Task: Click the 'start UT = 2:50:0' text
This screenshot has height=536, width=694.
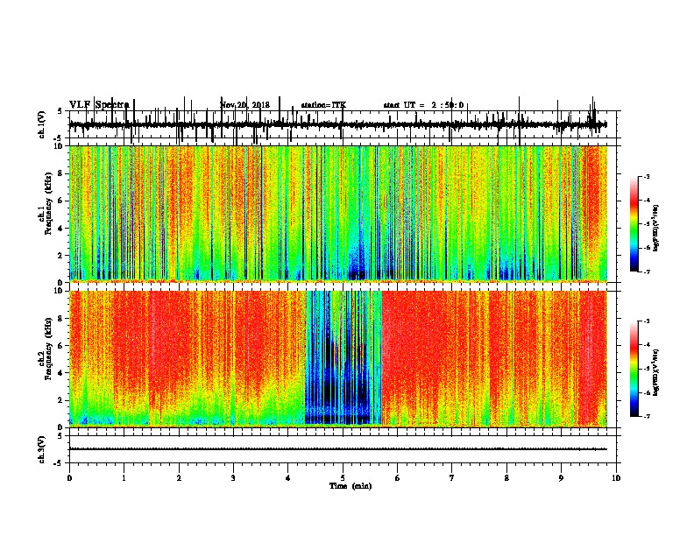Action: tap(423, 105)
